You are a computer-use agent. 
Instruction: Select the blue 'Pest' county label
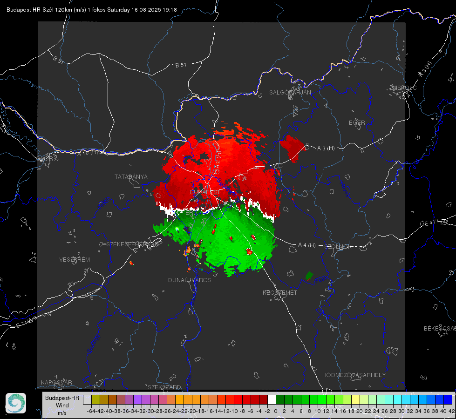tap(321, 280)
